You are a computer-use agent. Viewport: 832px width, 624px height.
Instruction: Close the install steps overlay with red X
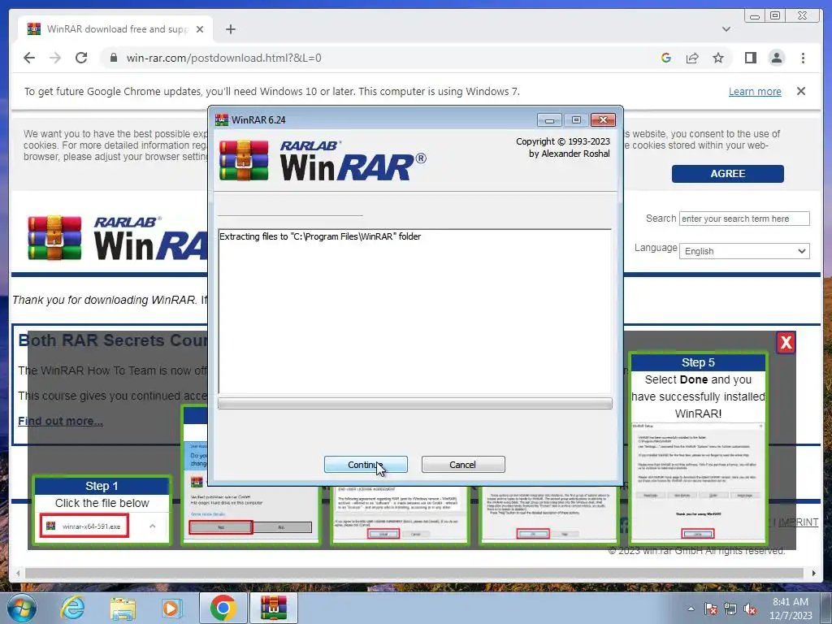click(786, 342)
